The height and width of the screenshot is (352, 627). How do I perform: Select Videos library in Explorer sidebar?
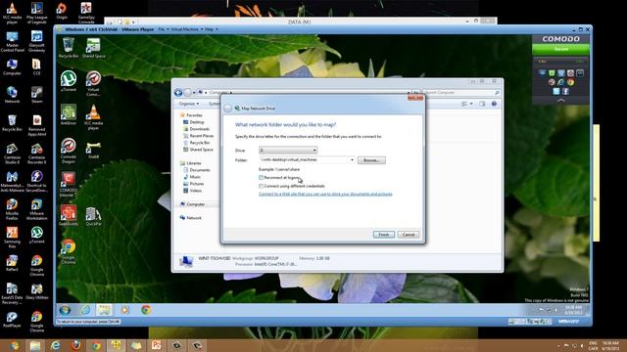pyautogui.click(x=193, y=191)
